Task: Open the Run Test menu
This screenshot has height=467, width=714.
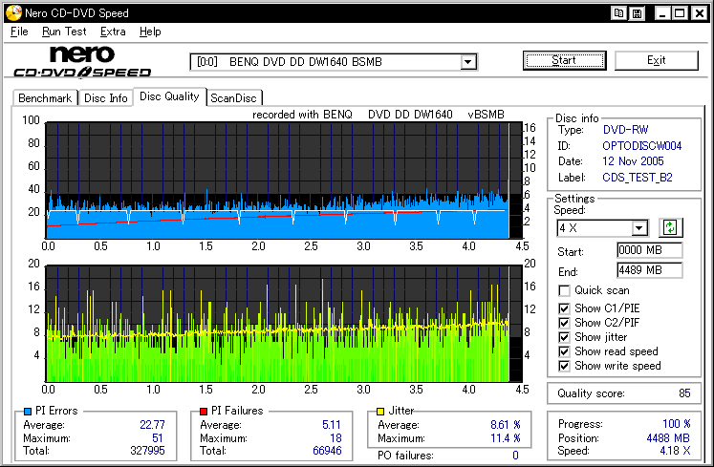Action: [x=64, y=32]
